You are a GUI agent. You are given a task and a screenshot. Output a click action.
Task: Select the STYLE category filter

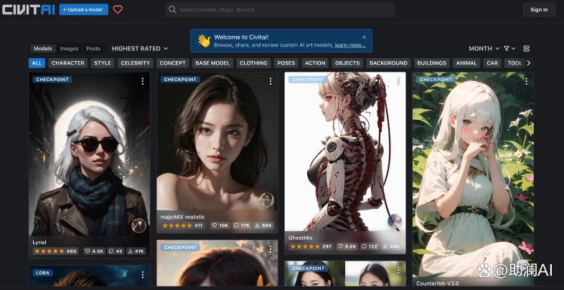pos(103,63)
